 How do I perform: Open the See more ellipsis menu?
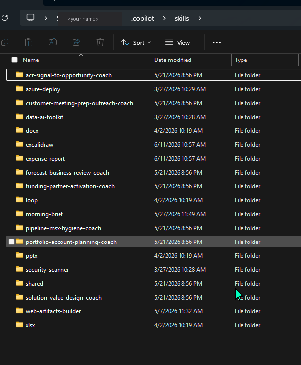(217, 42)
